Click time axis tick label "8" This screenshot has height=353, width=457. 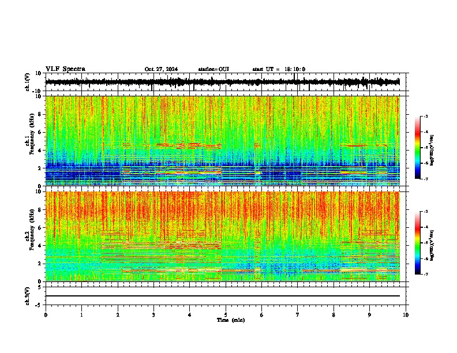click(334, 315)
